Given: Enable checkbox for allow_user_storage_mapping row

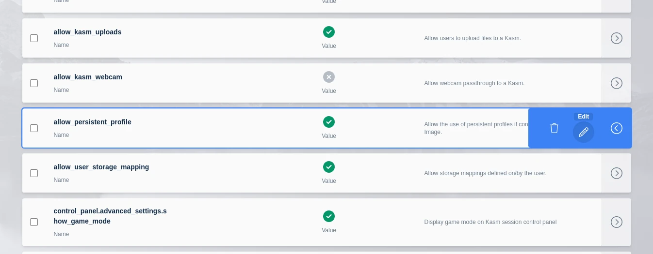Looking at the screenshot, I should pos(34,173).
